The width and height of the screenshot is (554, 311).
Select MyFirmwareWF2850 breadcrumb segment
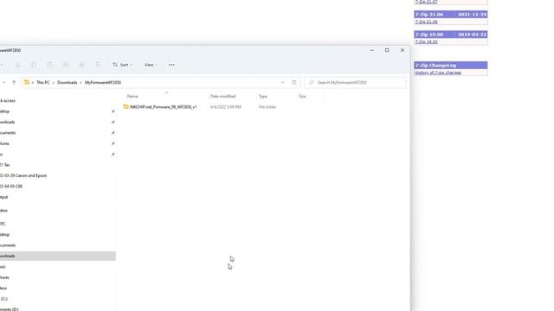click(x=103, y=83)
